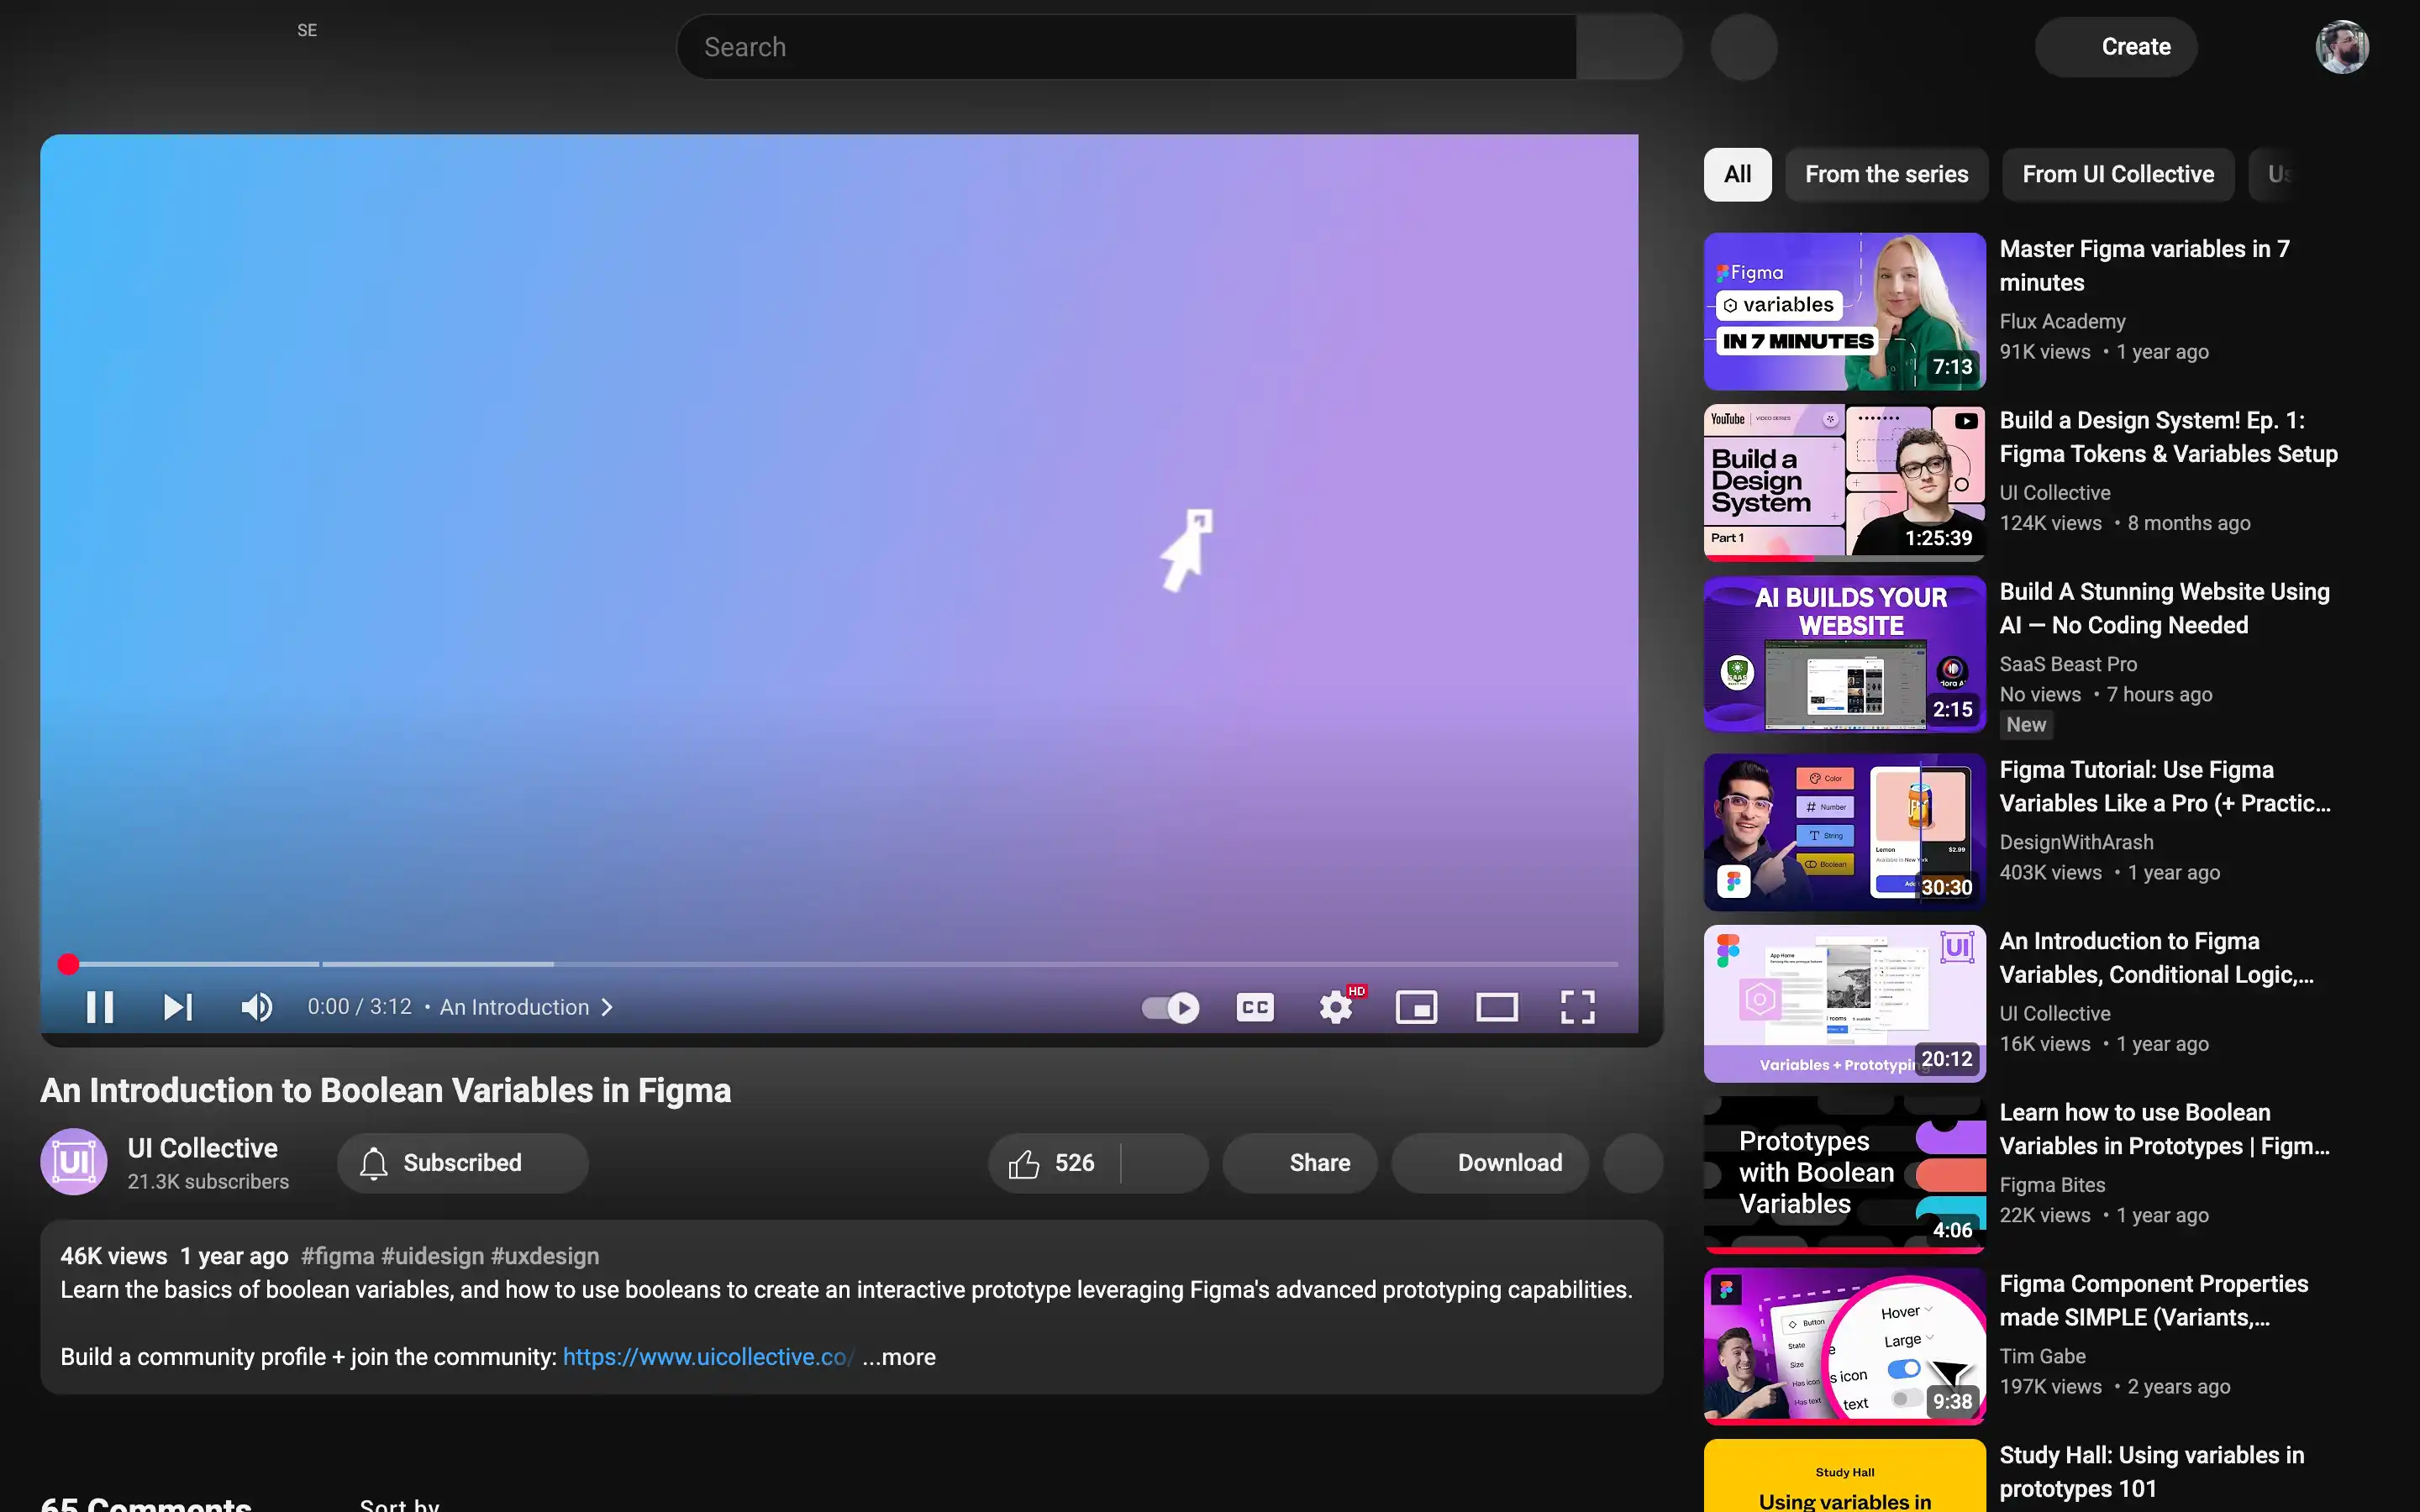The image size is (2420, 1512).
Task: Focus the Search input field
Action: [1127, 47]
